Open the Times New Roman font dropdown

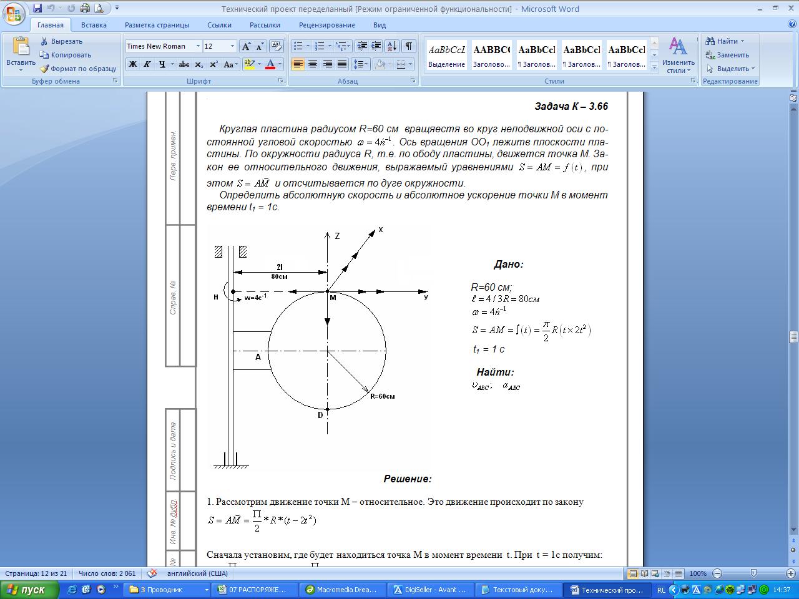pos(198,46)
